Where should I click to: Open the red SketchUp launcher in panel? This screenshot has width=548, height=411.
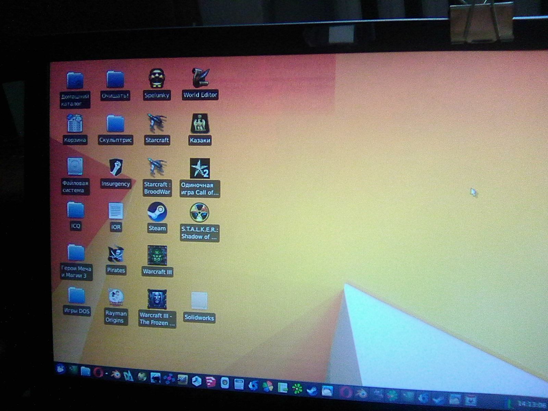(x=210, y=382)
